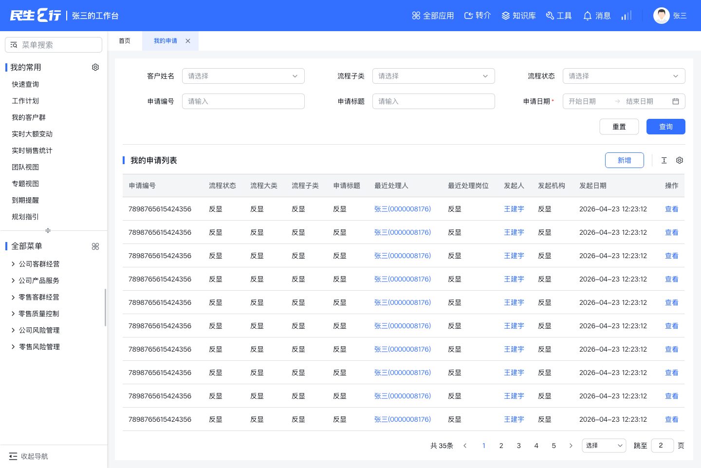The height and width of the screenshot is (468, 701).
Task: Open 团队视图 menu item
Action: [25, 167]
